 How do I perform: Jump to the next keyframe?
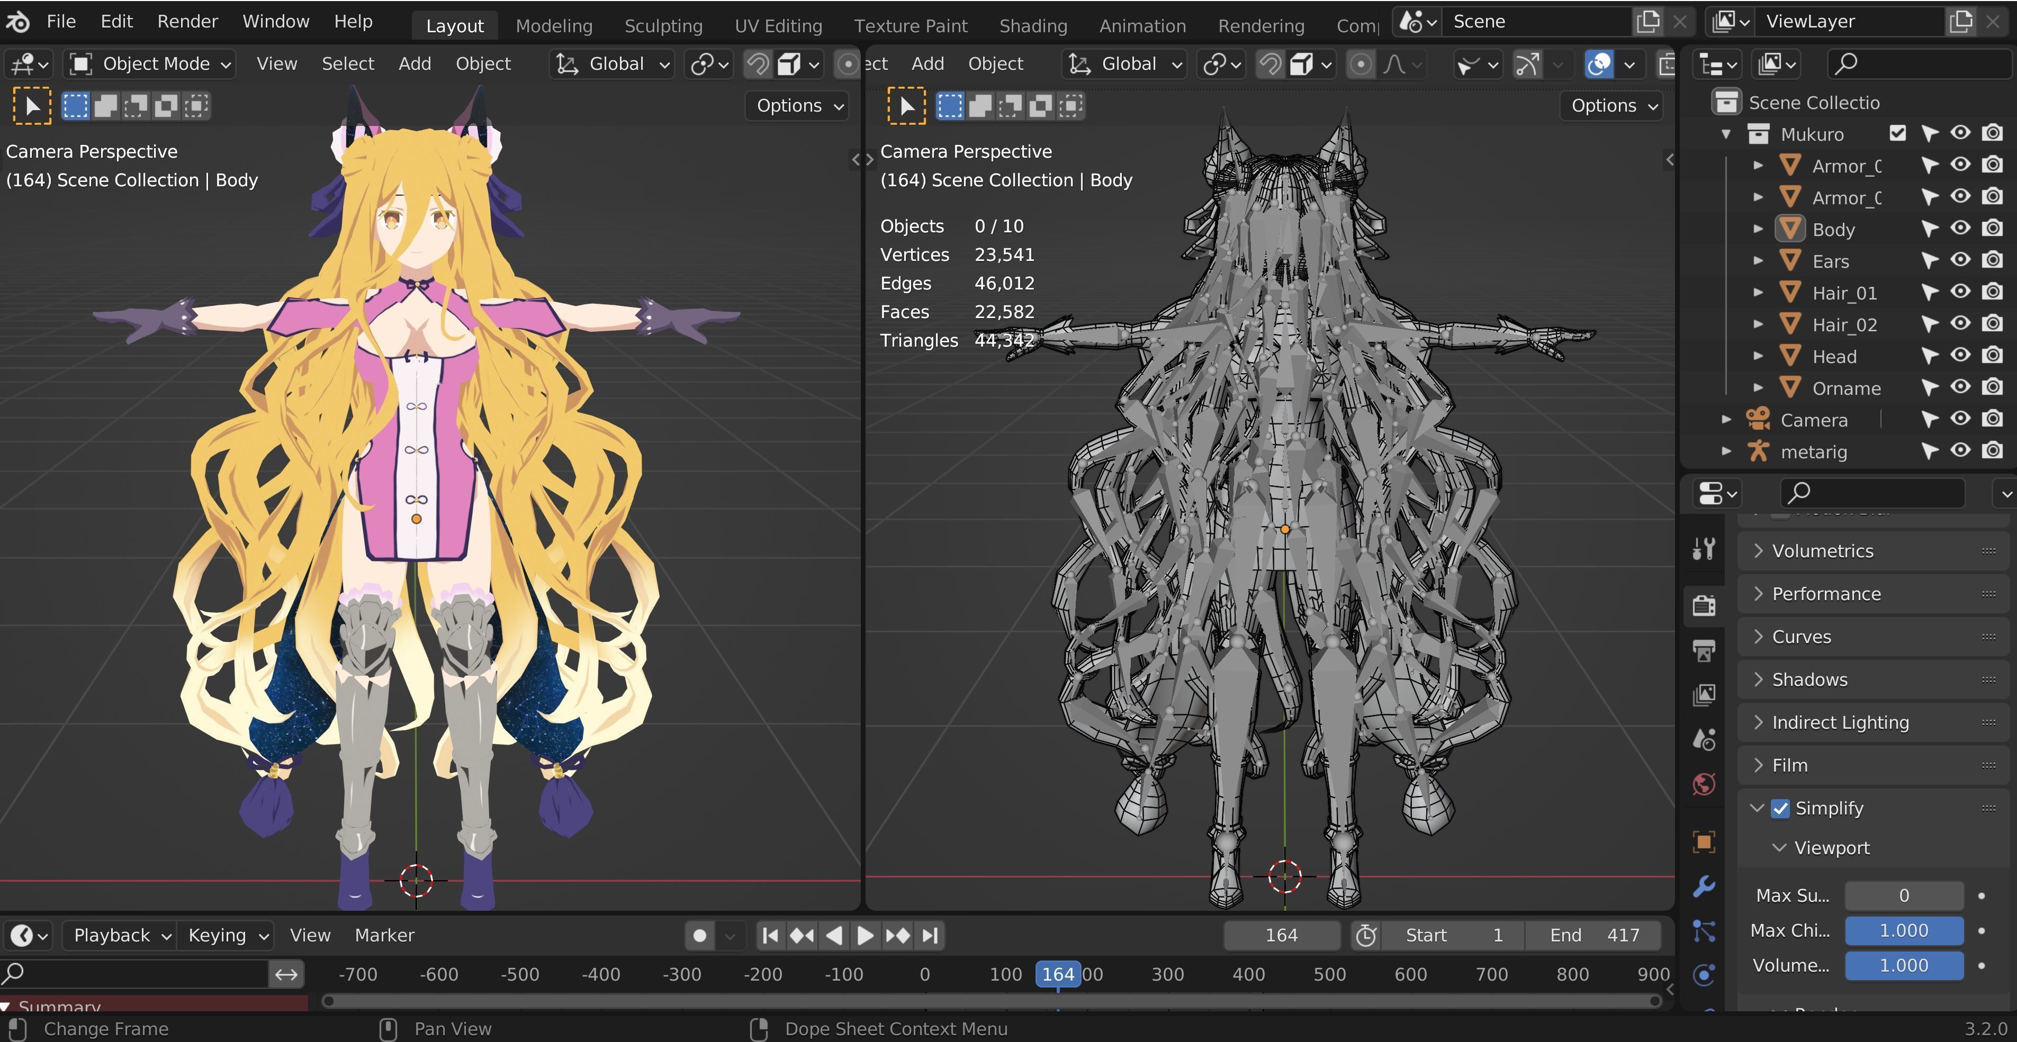pos(897,936)
